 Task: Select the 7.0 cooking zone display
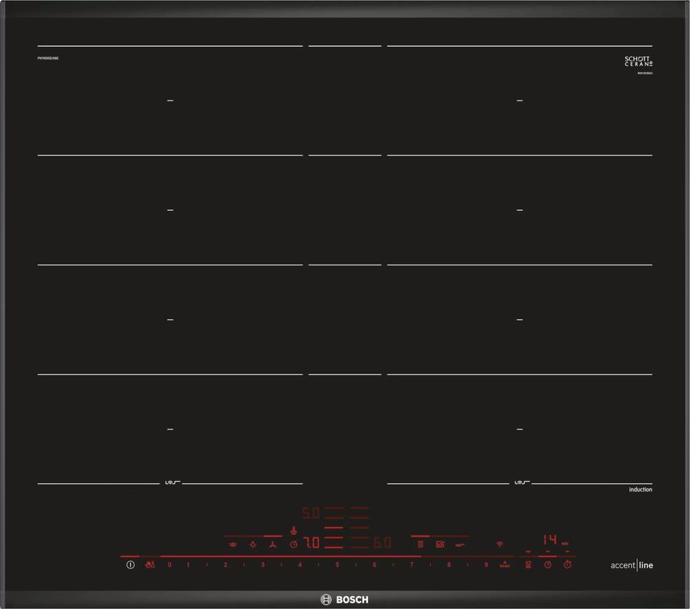tap(310, 544)
